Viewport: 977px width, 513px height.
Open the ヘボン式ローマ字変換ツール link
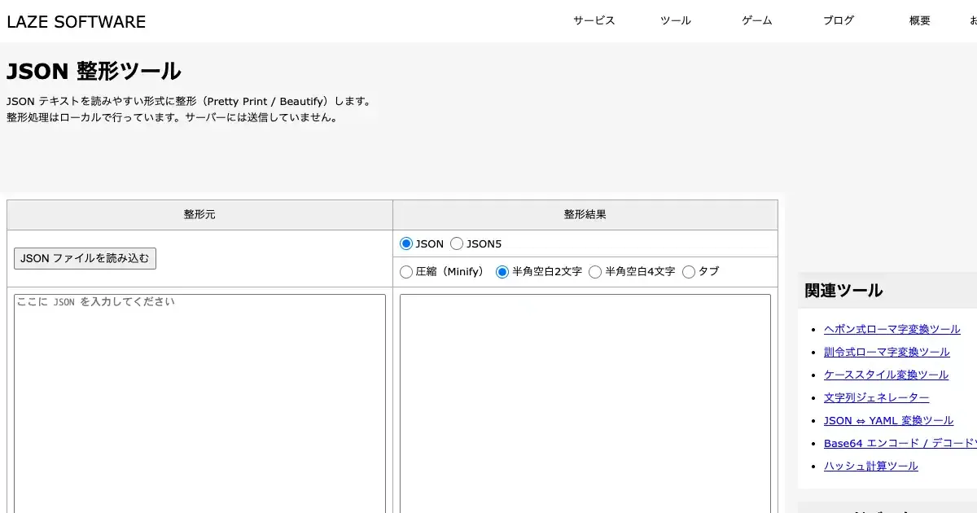(x=892, y=329)
